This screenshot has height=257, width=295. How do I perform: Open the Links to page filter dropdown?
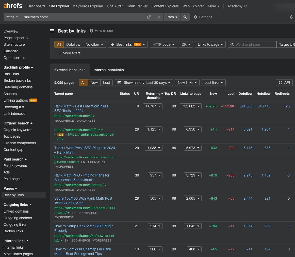point(210,45)
